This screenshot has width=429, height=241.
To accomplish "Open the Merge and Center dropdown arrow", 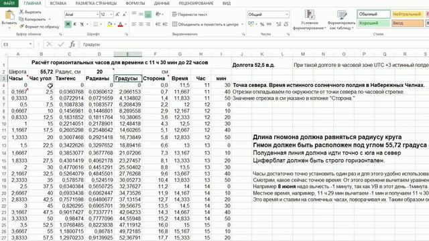I will 243,24.
